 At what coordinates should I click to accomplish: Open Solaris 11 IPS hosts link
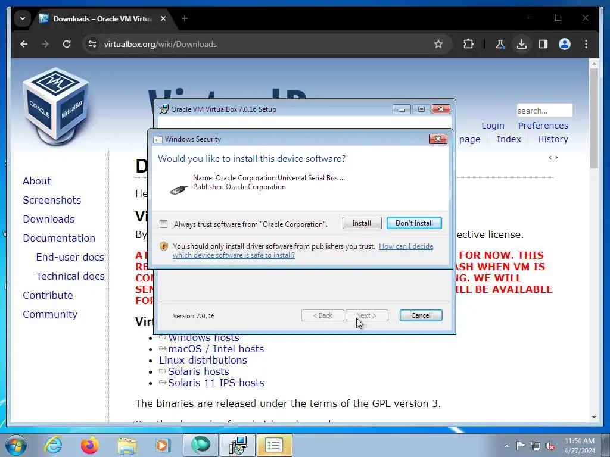(x=216, y=383)
